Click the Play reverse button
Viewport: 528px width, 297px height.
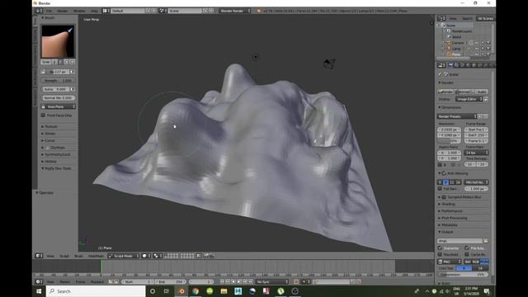(x=233, y=281)
